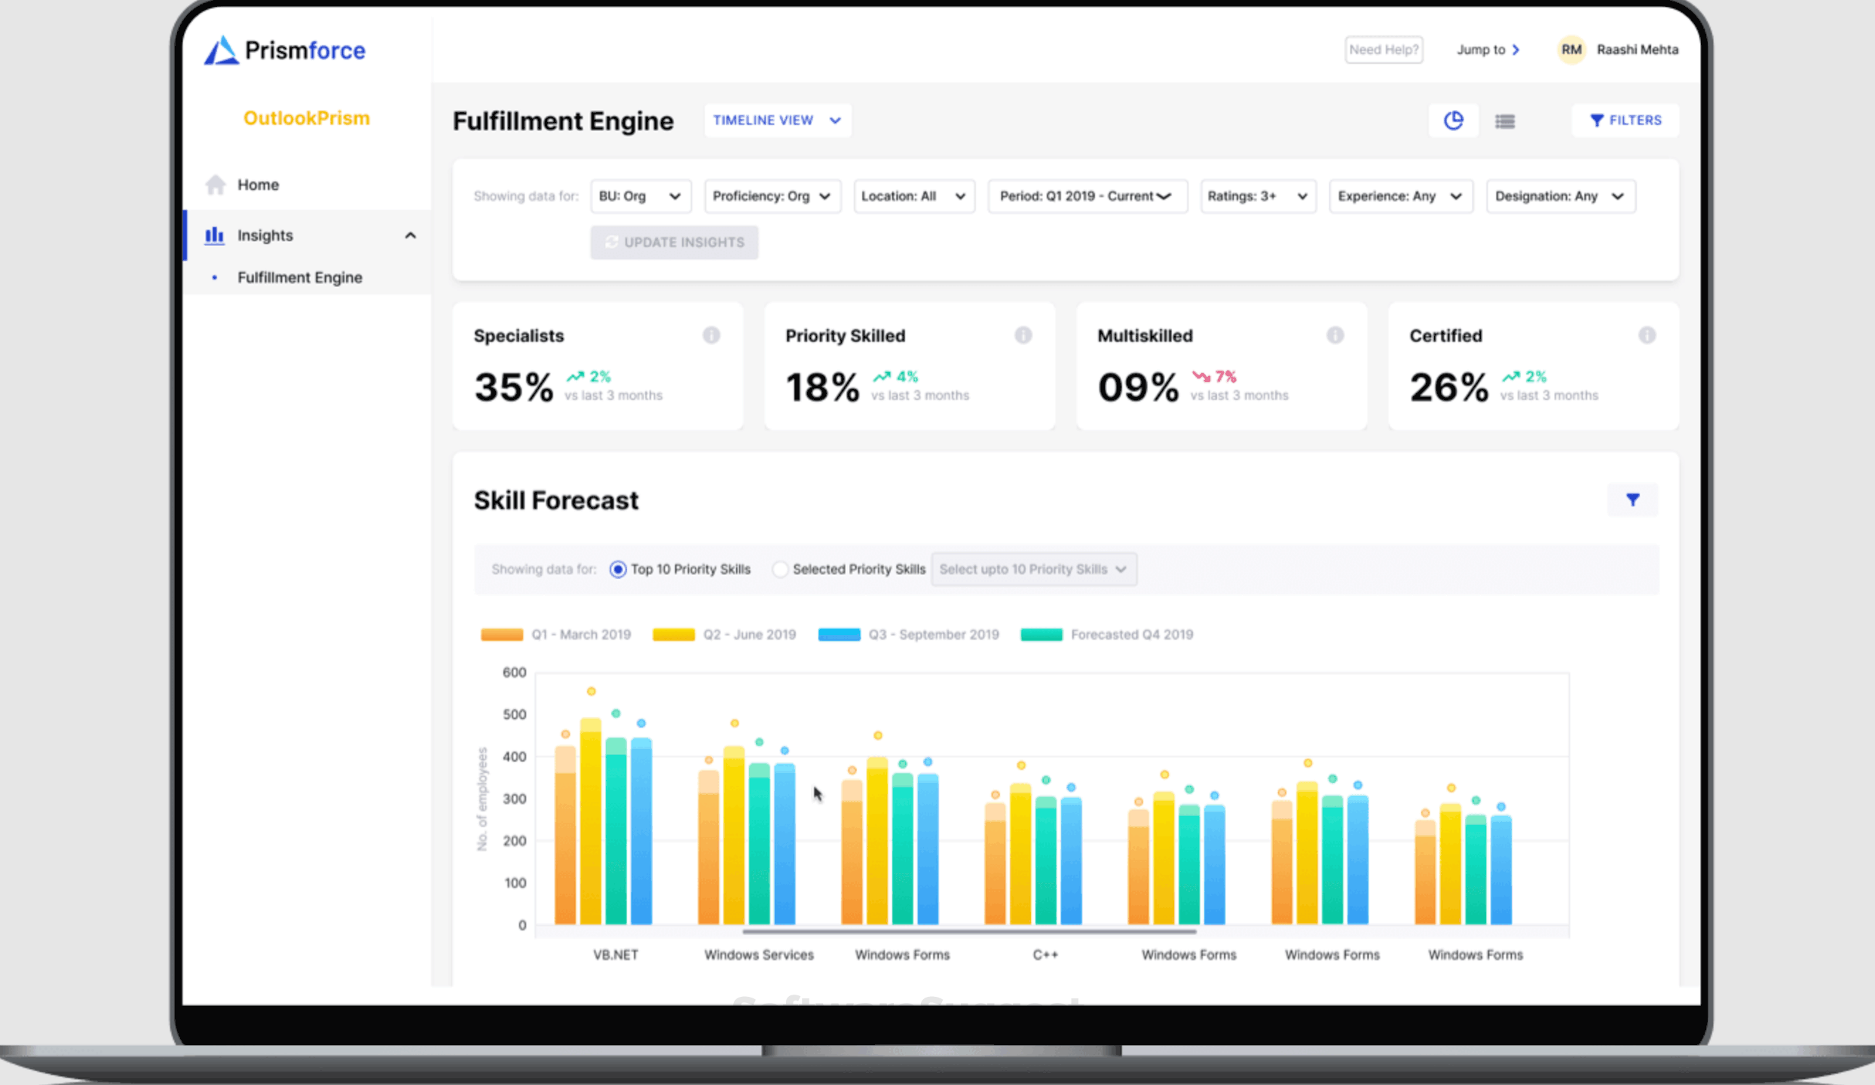Click the Certified info icon
This screenshot has width=1875, height=1085.
1647,335
